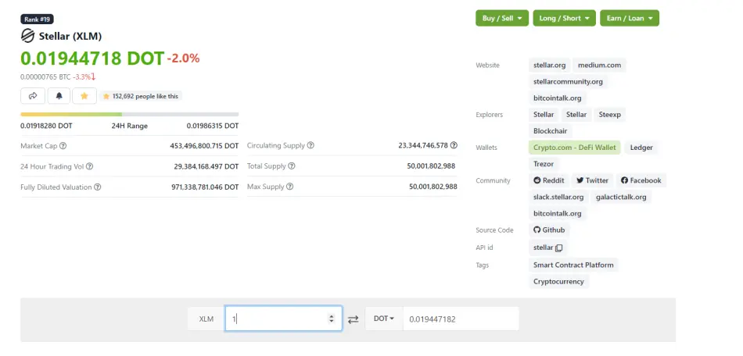Viewport: 743px width, 356px height.
Task: Click the star favorite icon button
Action: (x=84, y=96)
